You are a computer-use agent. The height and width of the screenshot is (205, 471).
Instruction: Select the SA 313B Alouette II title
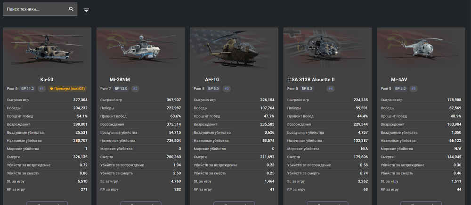coord(311,80)
